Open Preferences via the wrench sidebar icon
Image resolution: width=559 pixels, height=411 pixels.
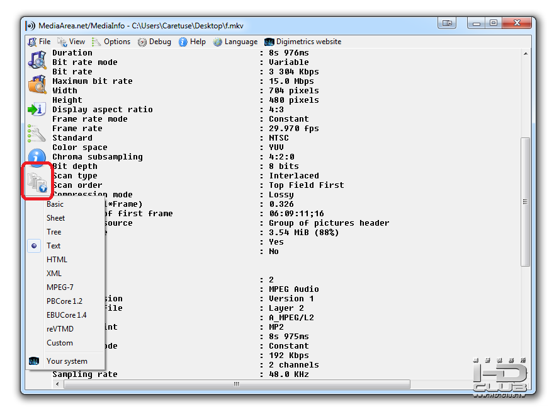point(37,133)
